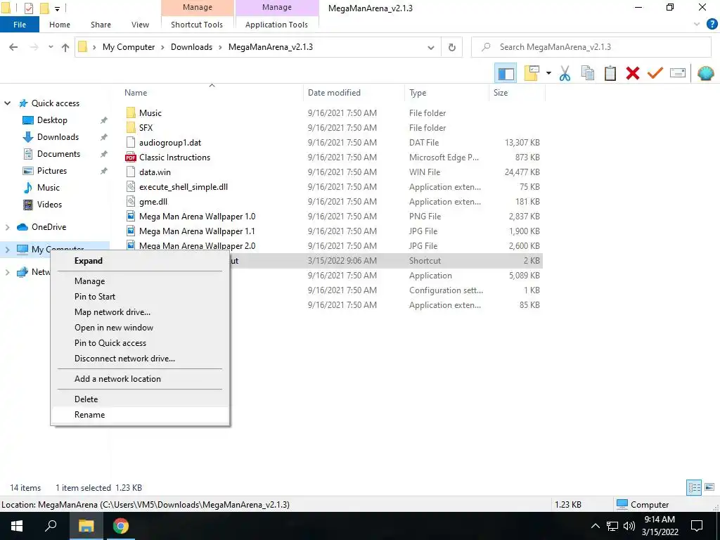This screenshot has width=720, height=540.
Task: Click the Cut scissors icon
Action: coord(565,73)
